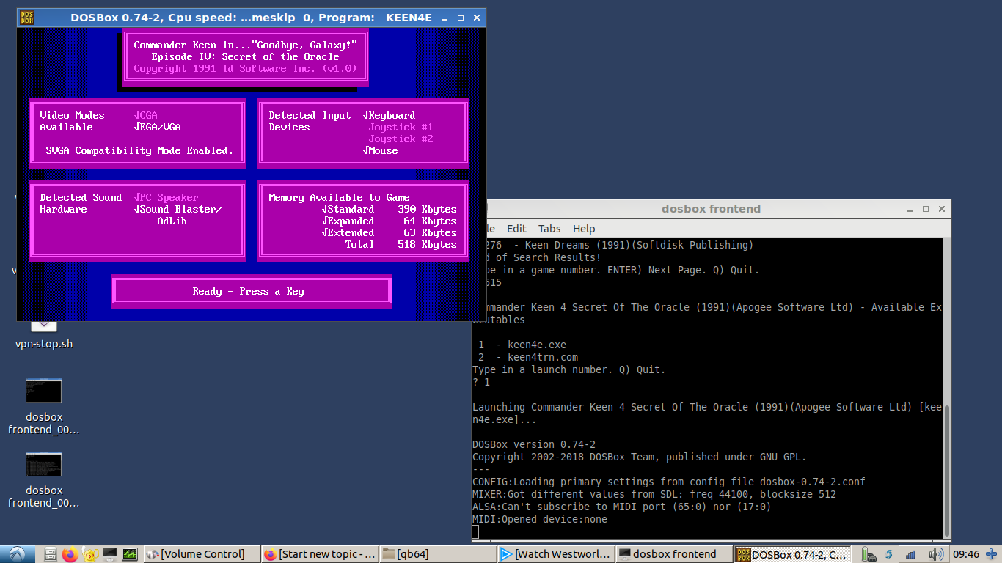Click the 'SVGA Compatibility Mode Enabled.' text
The image size is (1002, 563).
click(139, 150)
